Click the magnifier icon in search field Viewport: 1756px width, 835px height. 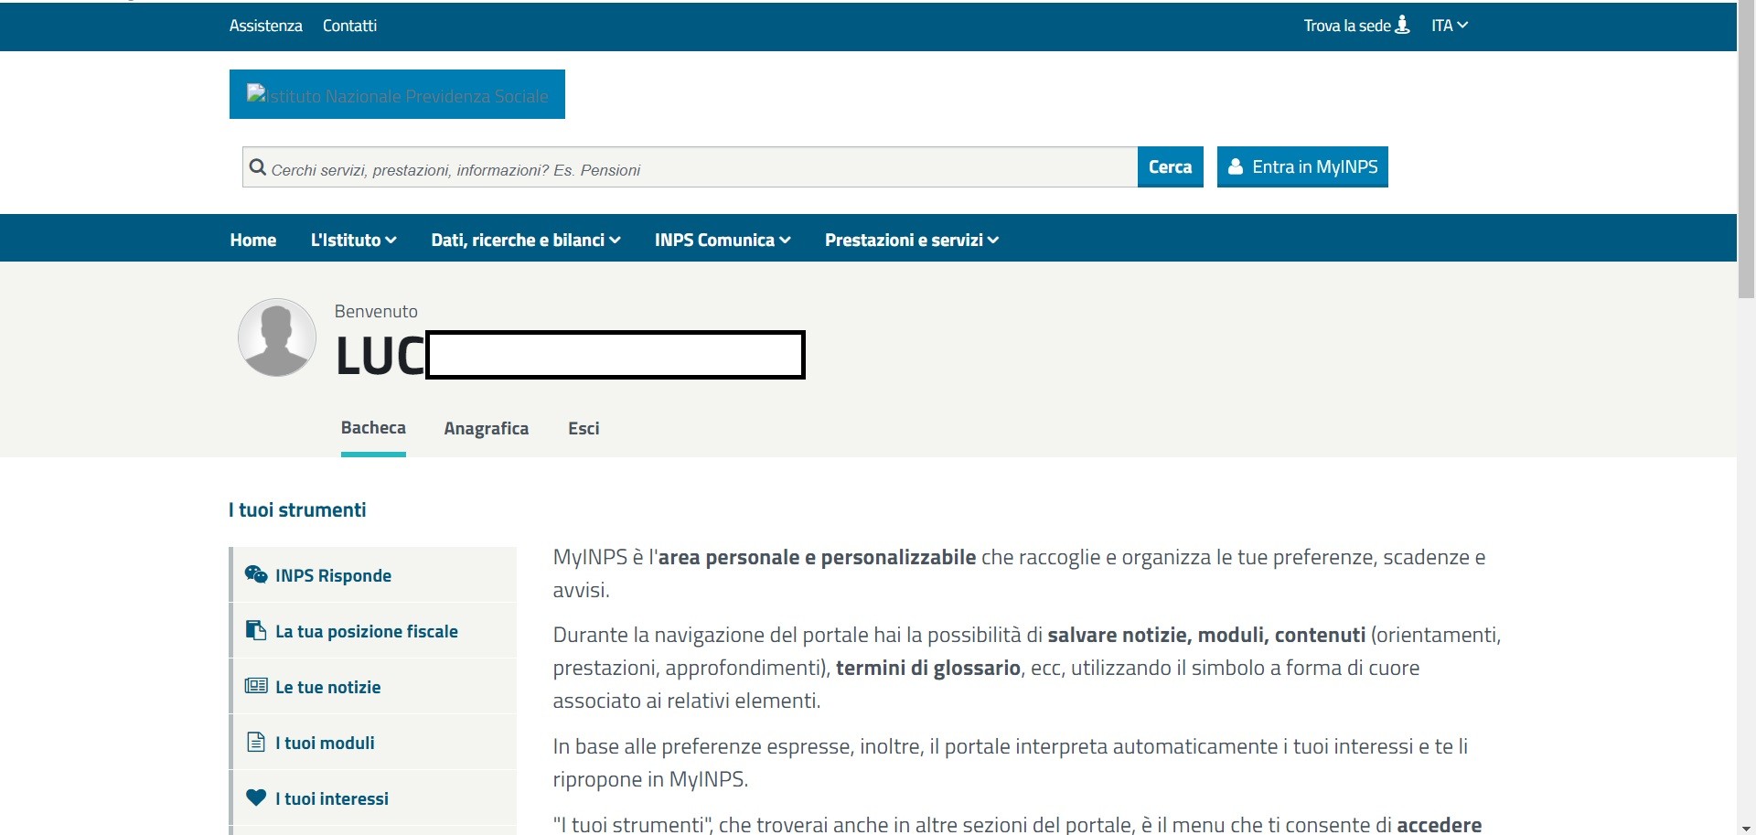tap(258, 167)
